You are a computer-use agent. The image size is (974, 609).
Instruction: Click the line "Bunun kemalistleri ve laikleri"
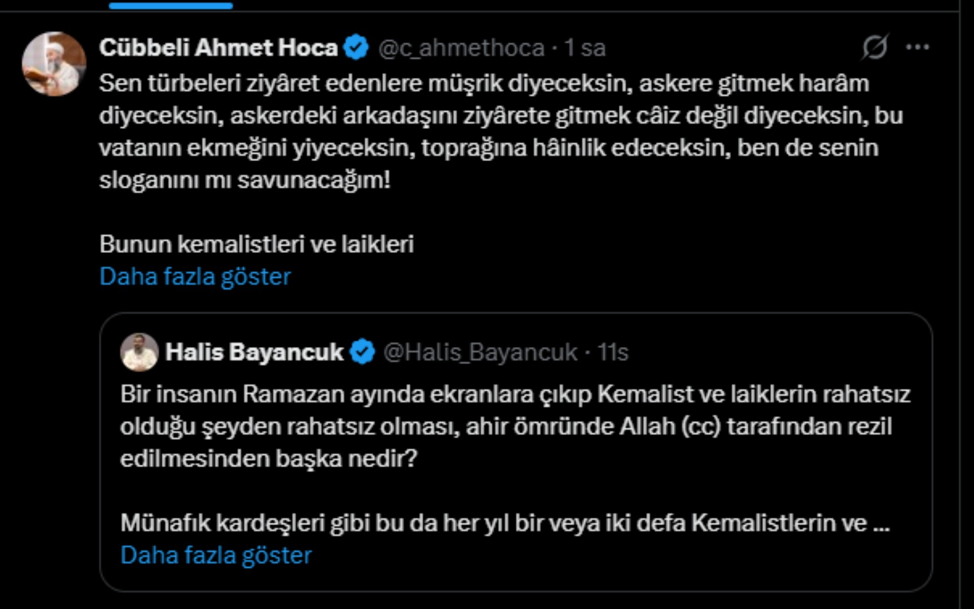pos(256,244)
